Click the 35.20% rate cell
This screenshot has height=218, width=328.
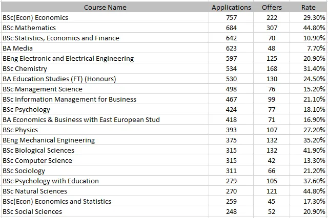[x=314, y=140]
